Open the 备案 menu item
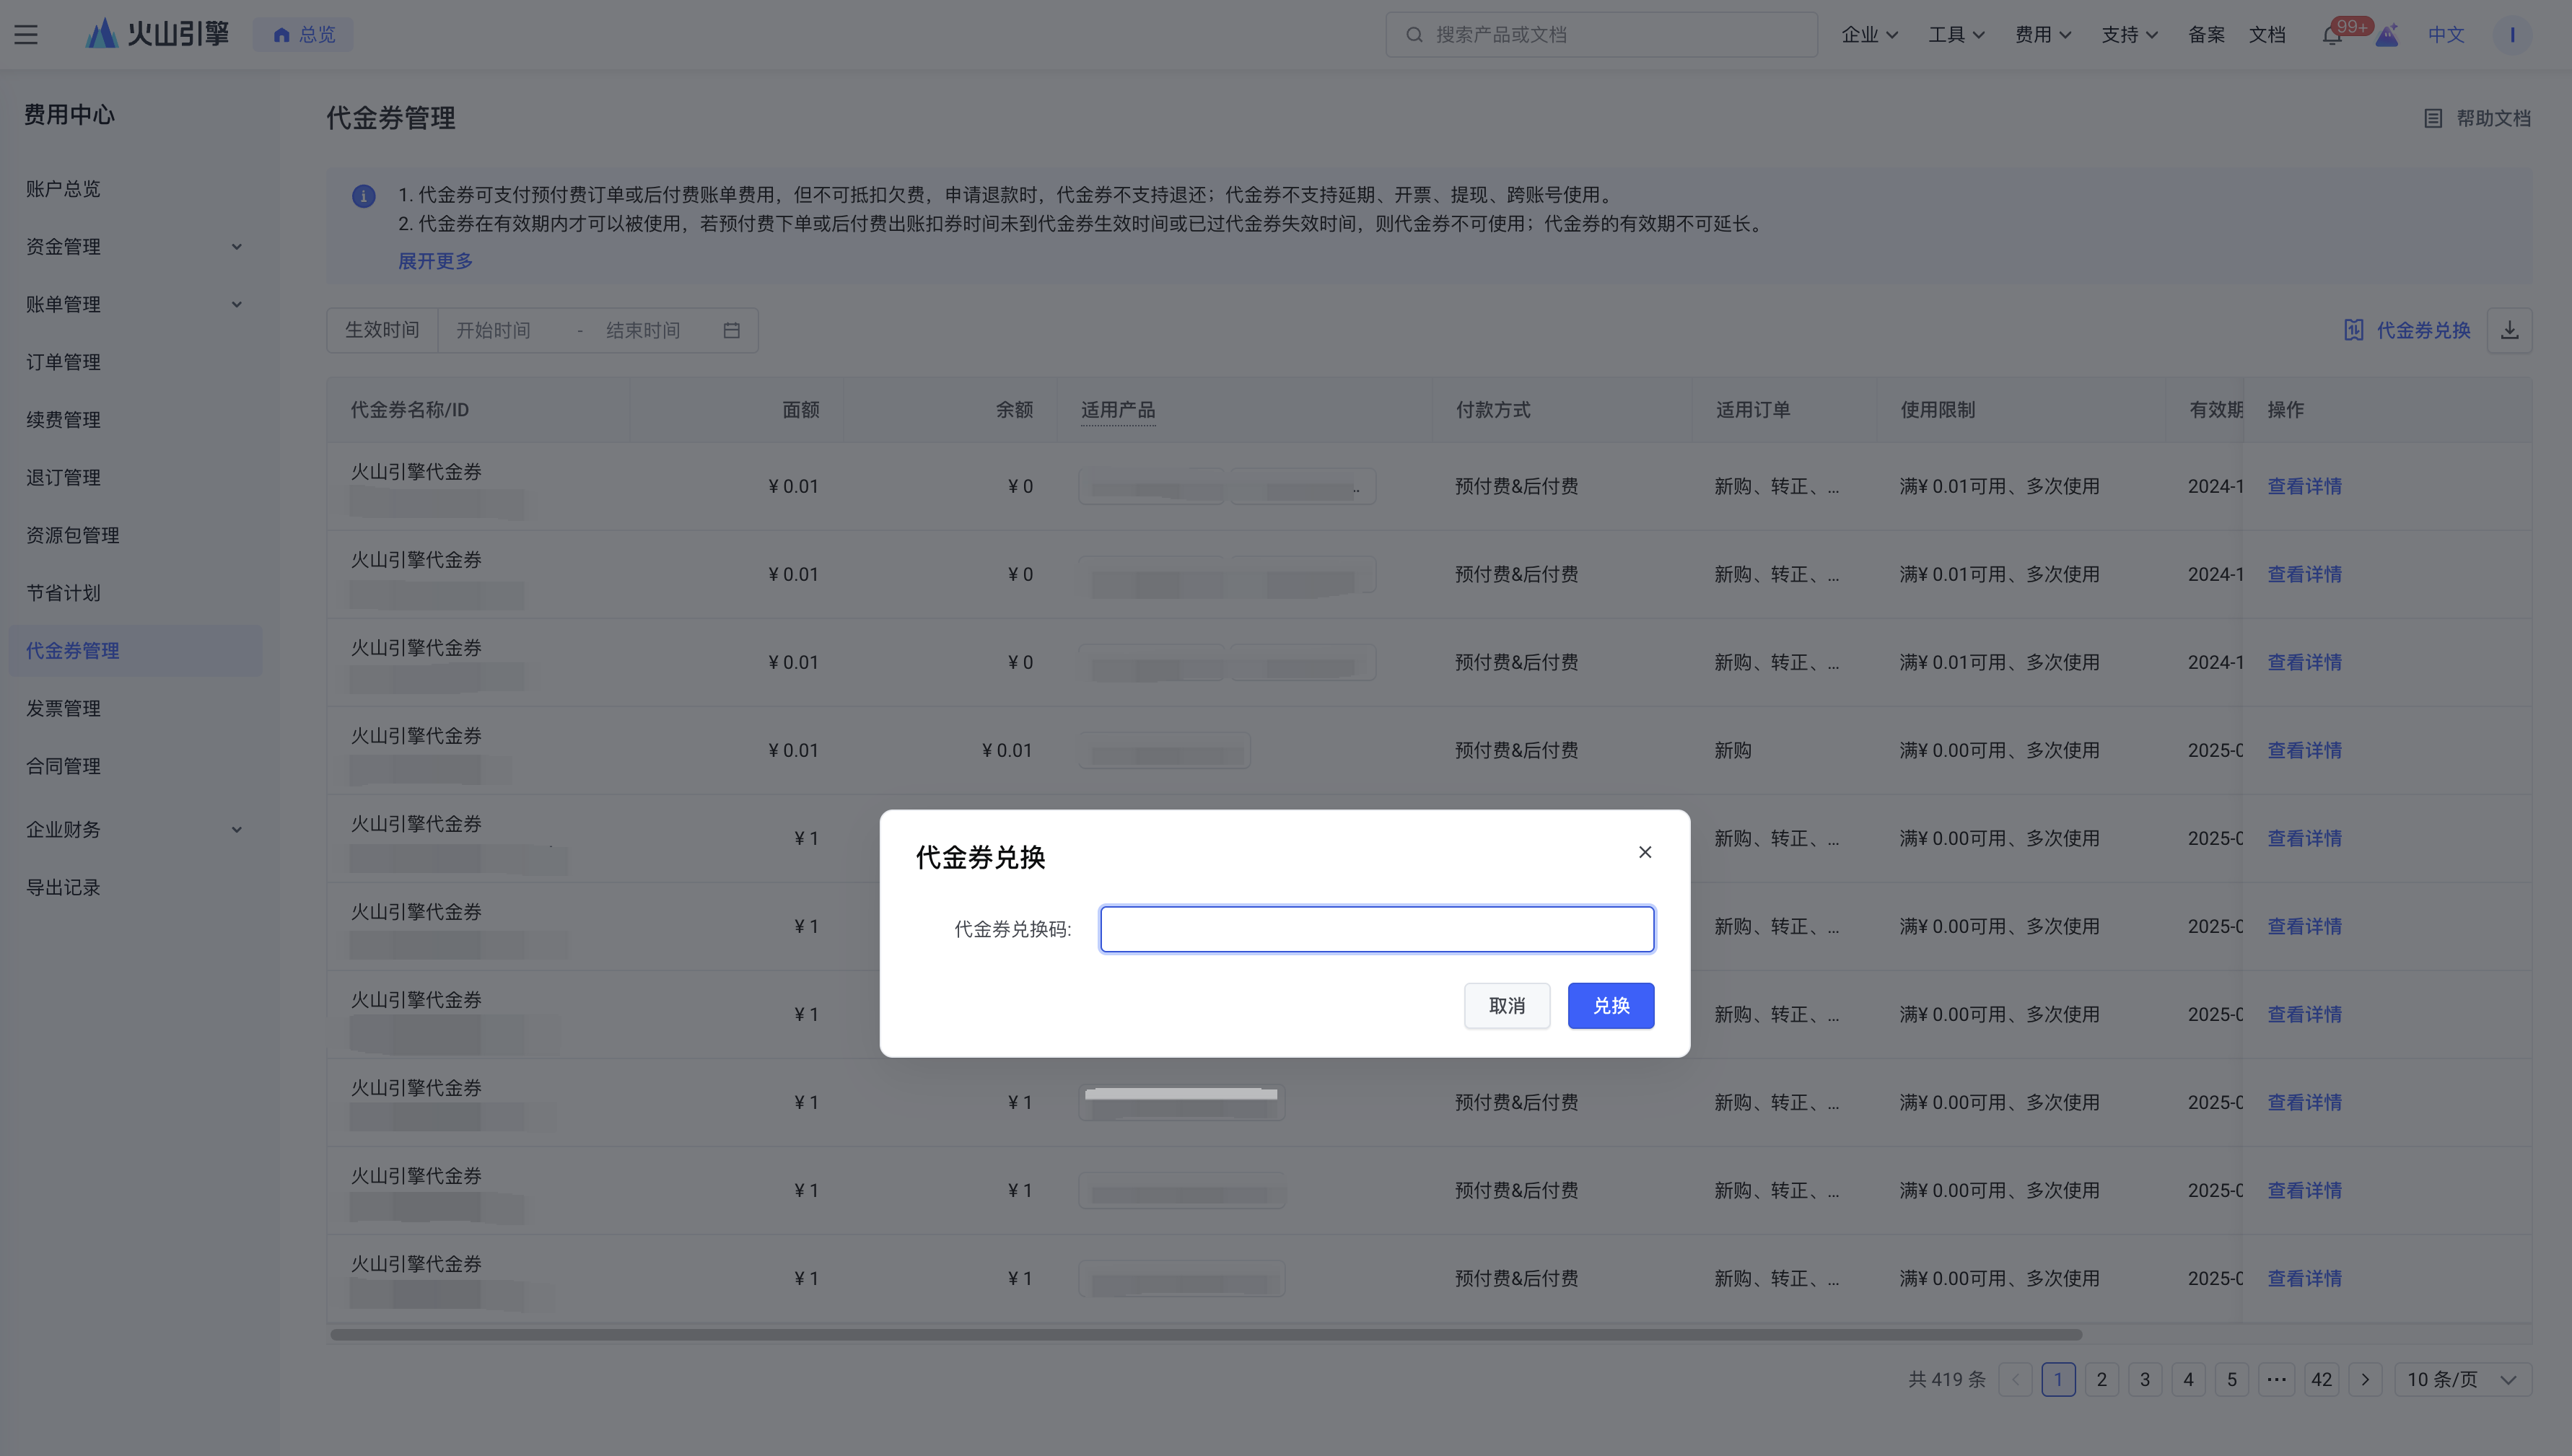This screenshot has height=1456, width=2572. click(2206, 35)
